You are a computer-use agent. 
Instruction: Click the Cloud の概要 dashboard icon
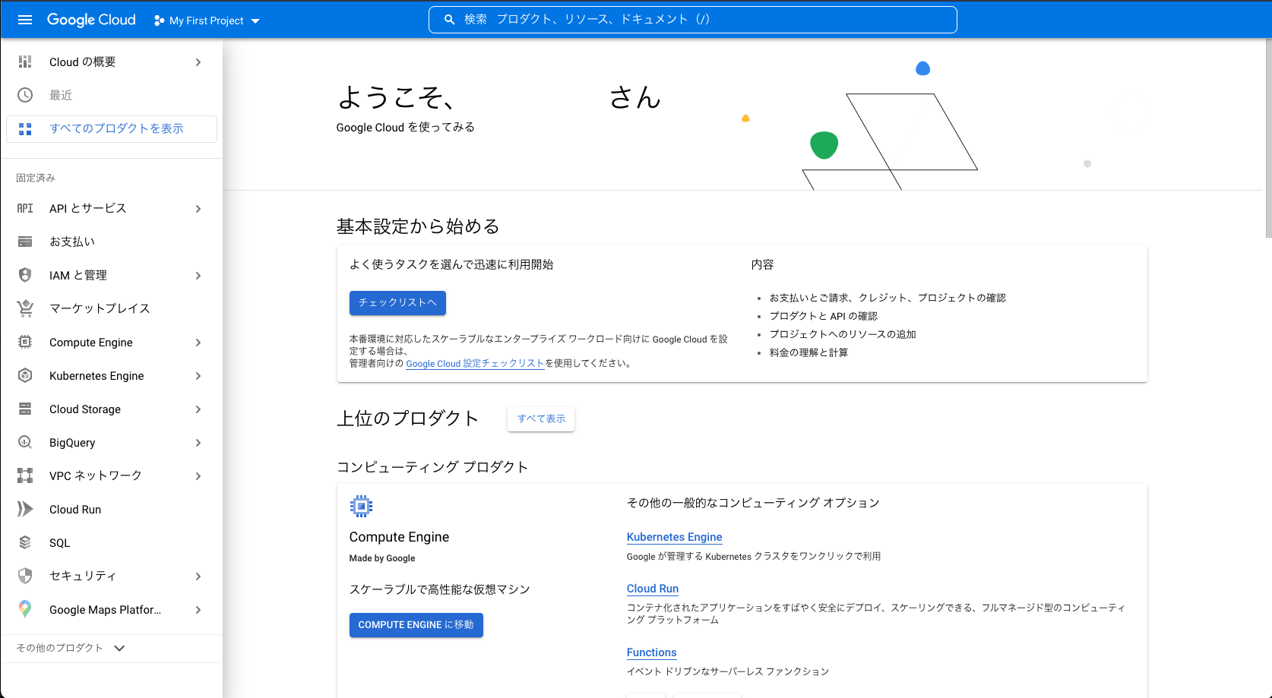click(25, 62)
